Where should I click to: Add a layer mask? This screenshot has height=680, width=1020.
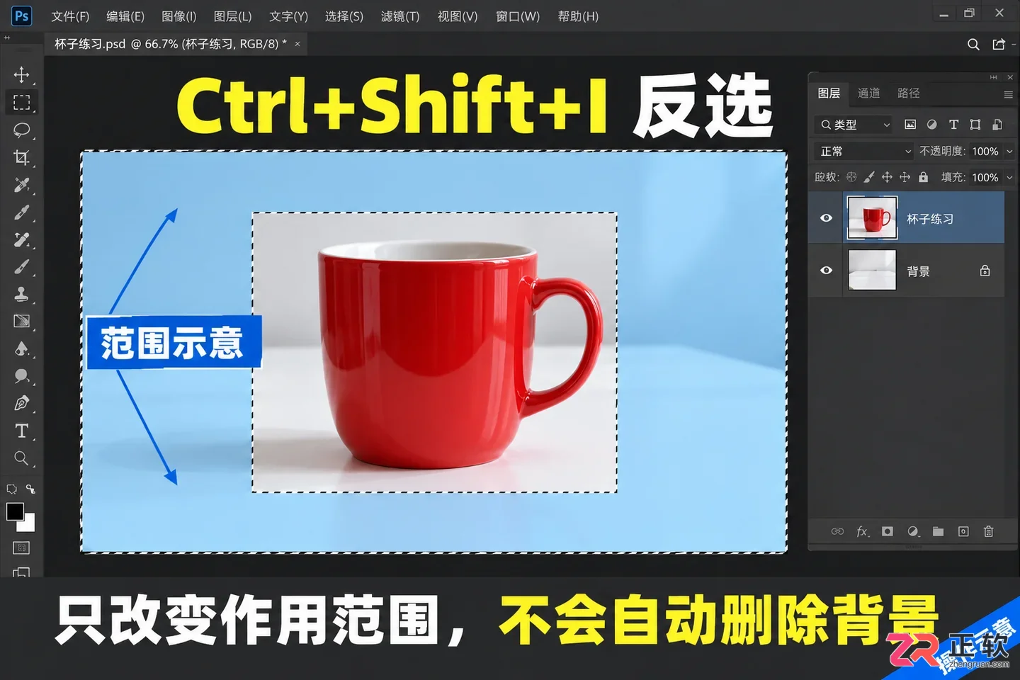point(887,531)
